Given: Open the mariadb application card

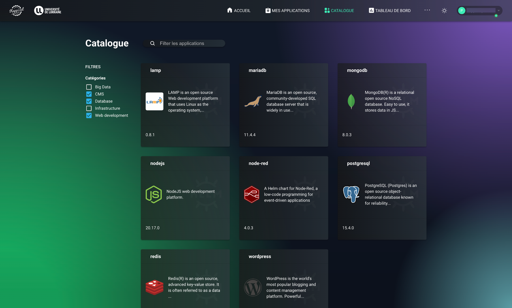Looking at the screenshot, I should 283,105.
